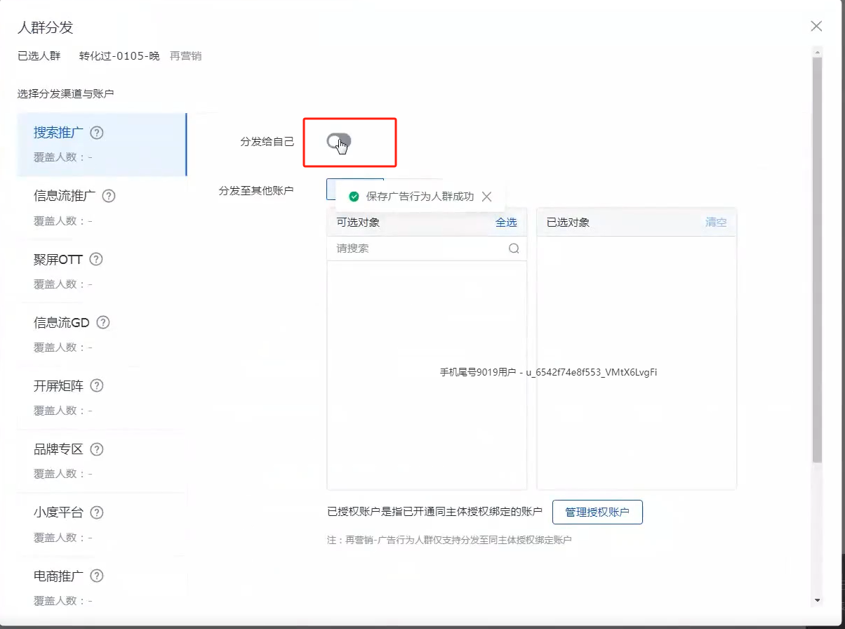Open help icon next to 信息流推广

109,196
